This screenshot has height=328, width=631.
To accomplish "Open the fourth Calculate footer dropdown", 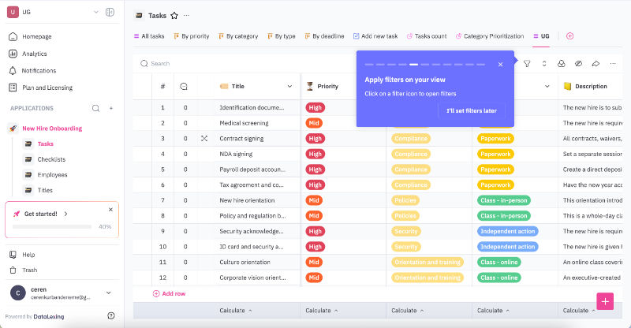I will click(494, 311).
